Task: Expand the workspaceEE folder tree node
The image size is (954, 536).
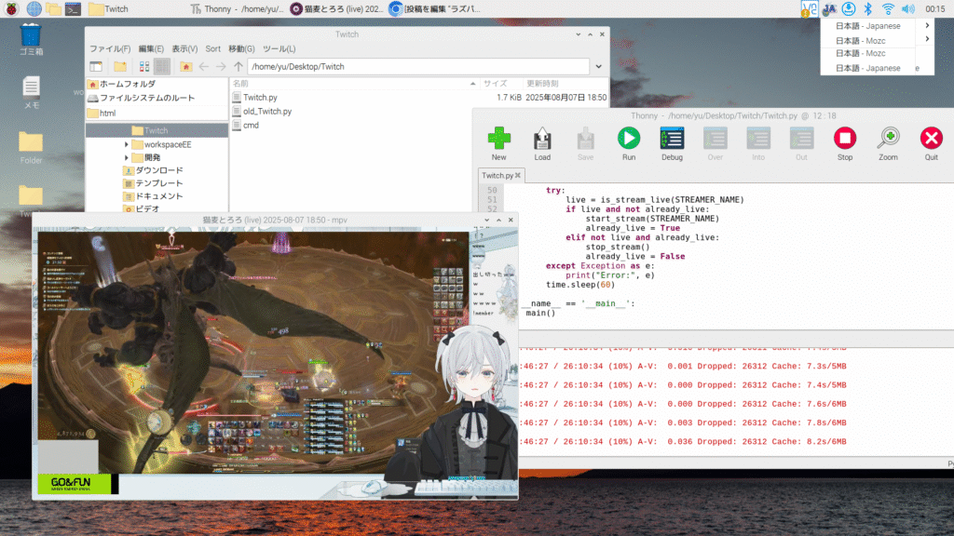Action: [x=127, y=144]
